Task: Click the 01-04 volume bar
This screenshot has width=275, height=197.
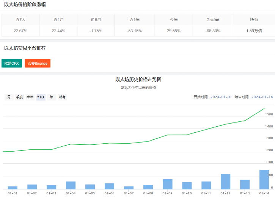Action: (x=71, y=185)
